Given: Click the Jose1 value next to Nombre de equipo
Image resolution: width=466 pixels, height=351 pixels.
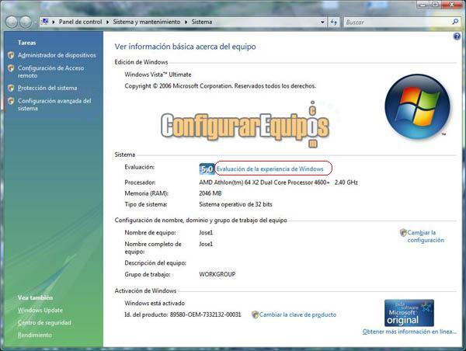Looking at the screenshot, I should tap(206, 232).
